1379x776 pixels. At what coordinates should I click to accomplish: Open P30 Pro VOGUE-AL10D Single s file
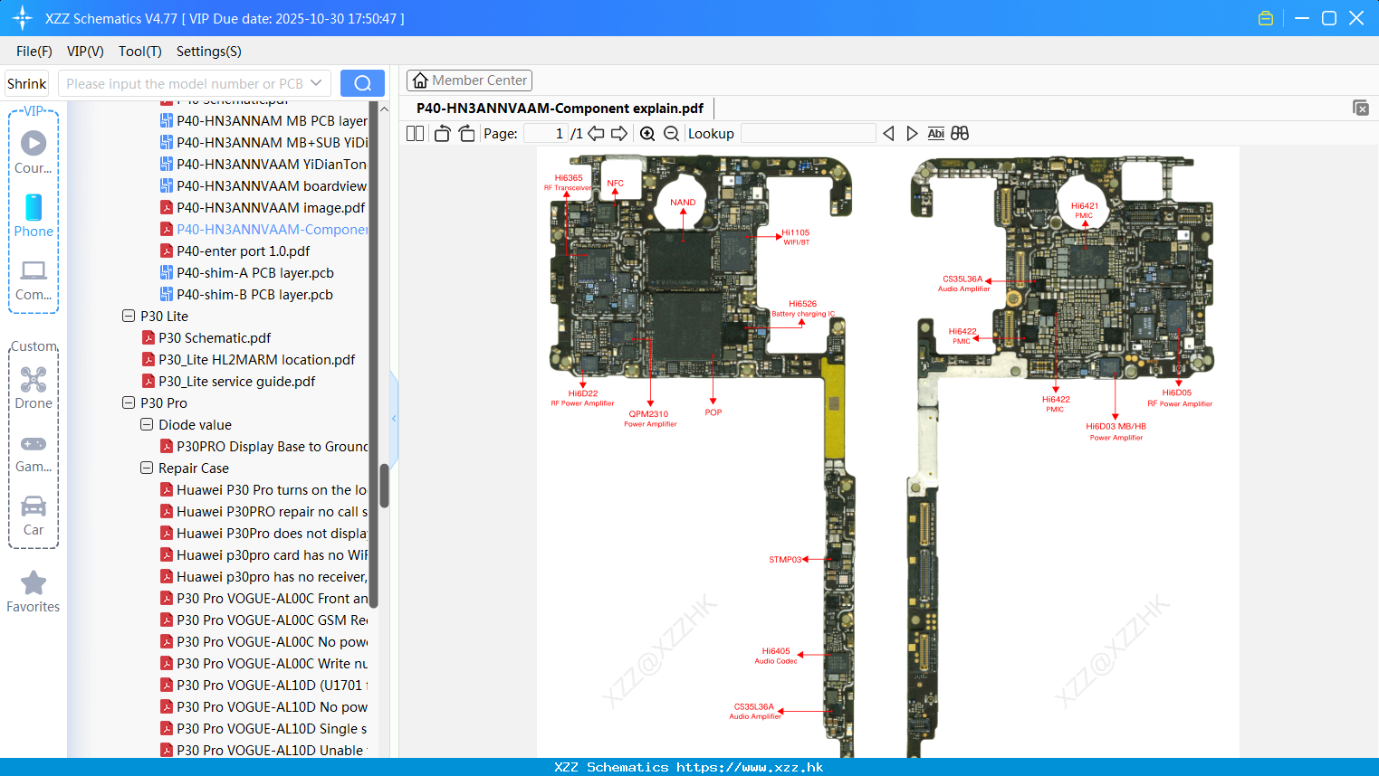tap(263, 728)
